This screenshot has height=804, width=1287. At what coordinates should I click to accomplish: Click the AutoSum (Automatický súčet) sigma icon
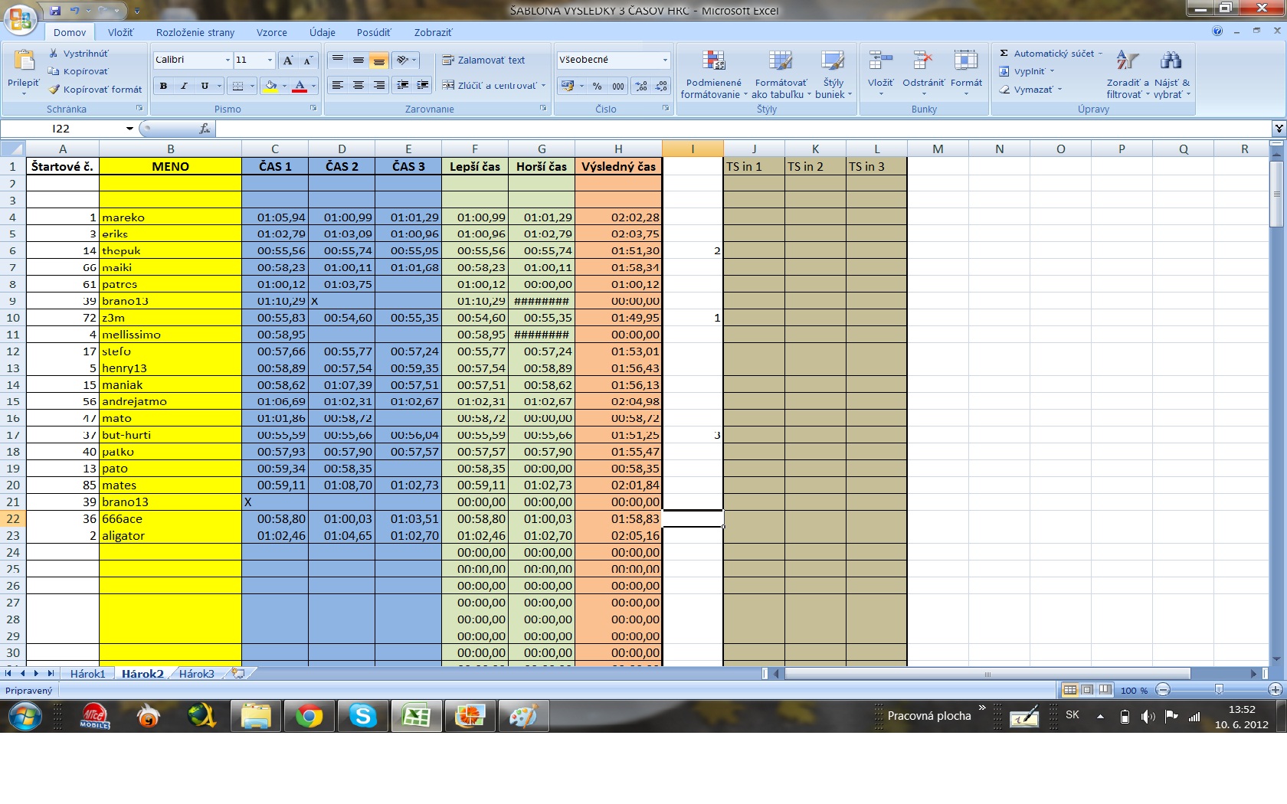[x=1004, y=54]
